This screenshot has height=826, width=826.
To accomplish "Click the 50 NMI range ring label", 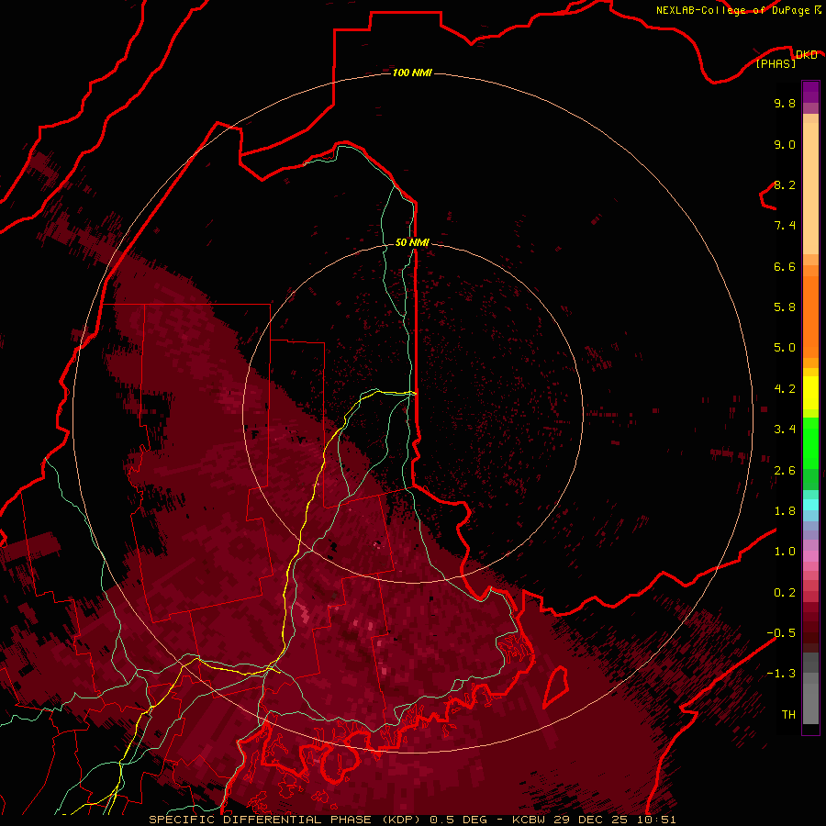I will point(412,242).
